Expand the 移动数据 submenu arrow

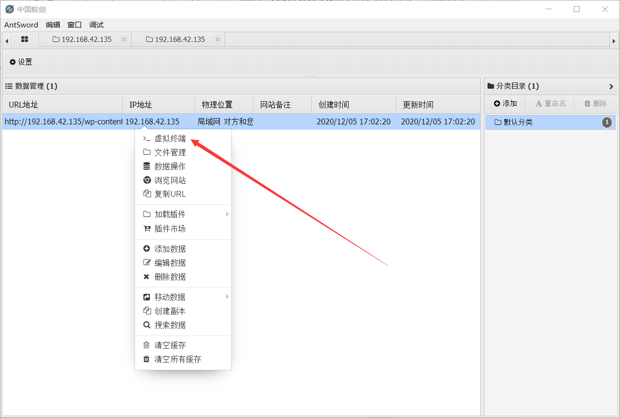(x=227, y=297)
